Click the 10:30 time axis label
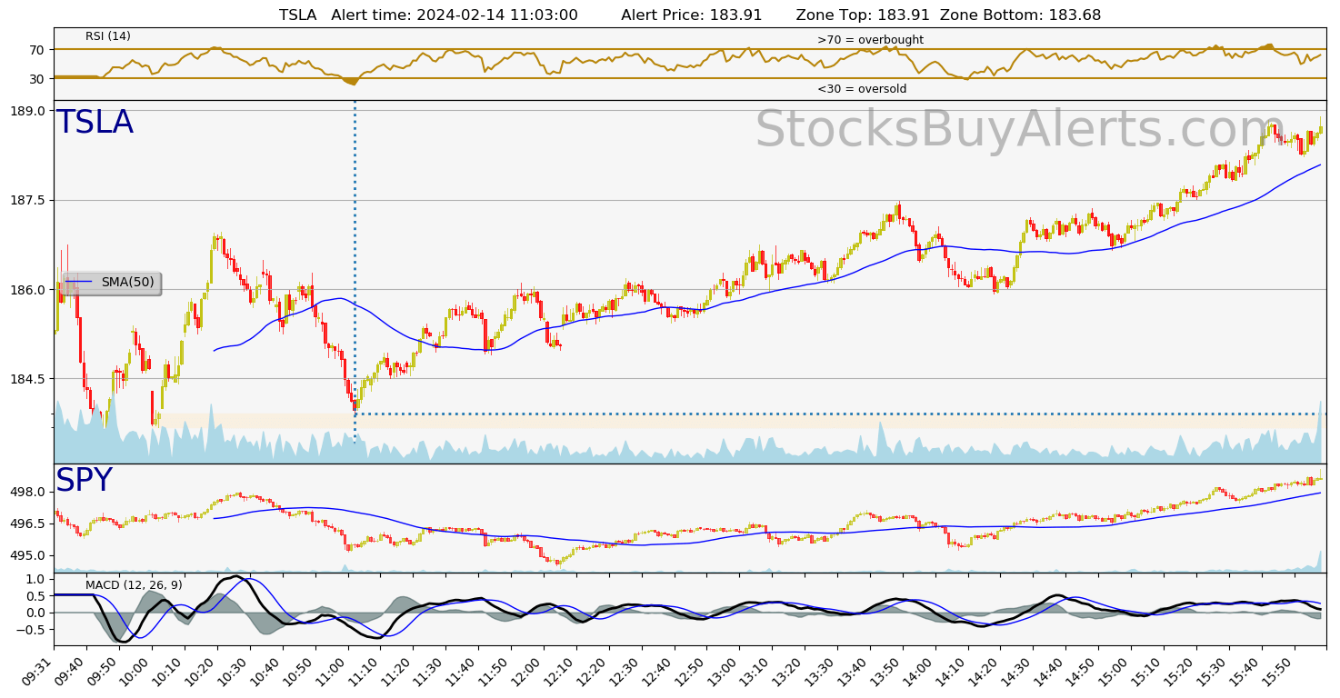The height and width of the screenshot is (698, 1340). pos(235,671)
